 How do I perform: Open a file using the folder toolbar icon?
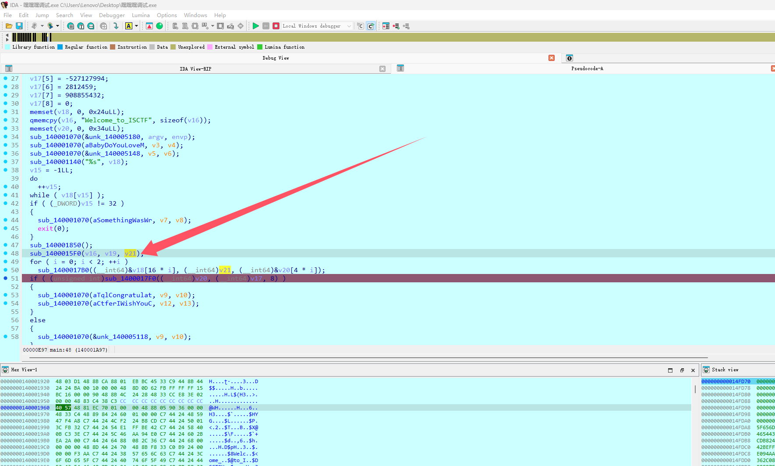point(9,25)
